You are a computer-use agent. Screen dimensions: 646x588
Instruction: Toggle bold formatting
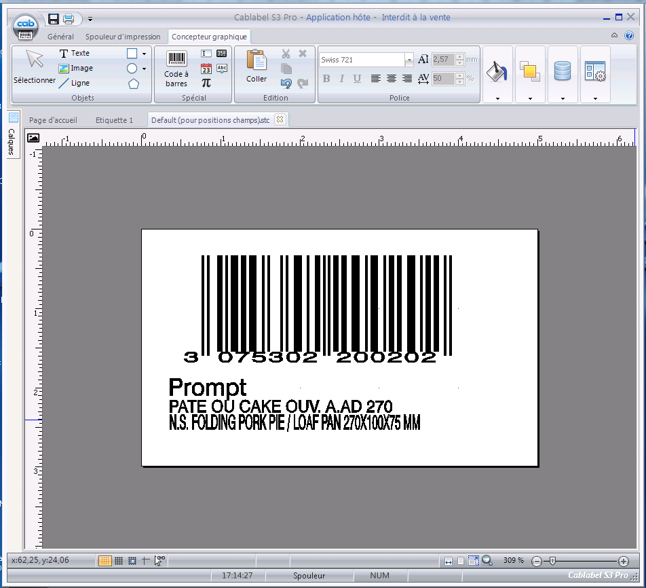(326, 78)
